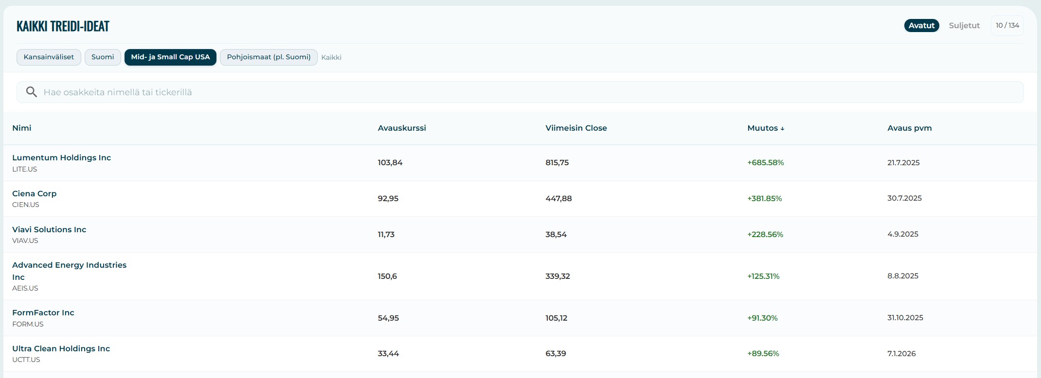1041x378 pixels.
Task: Click the Muutos sort arrow icon
Action: pyautogui.click(x=782, y=129)
